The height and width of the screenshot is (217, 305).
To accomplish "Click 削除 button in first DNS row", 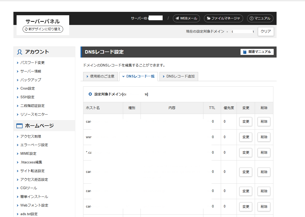I will pos(264,122).
